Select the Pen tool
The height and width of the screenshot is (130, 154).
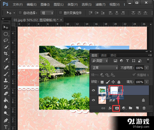6,120
